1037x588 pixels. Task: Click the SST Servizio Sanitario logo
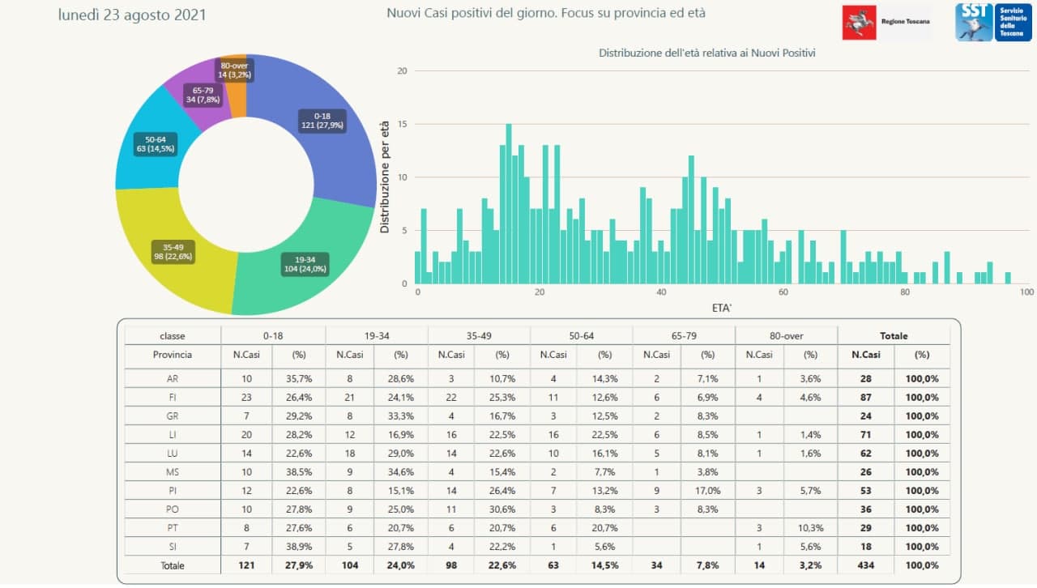[x=992, y=22]
